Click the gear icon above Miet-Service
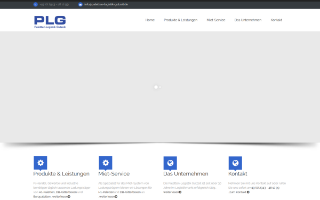The image size is (320, 200). point(106,163)
